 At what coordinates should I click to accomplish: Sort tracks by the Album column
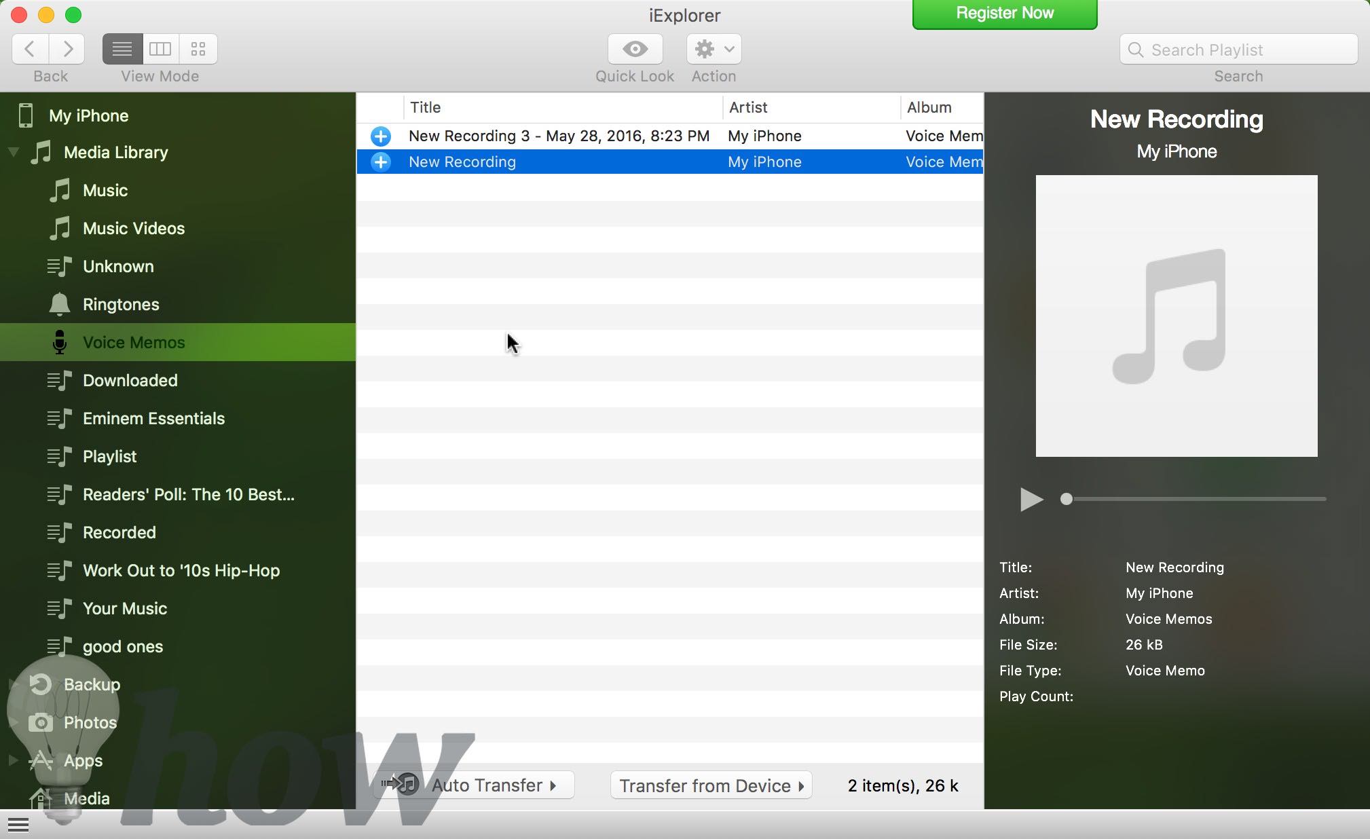pyautogui.click(x=942, y=107)
